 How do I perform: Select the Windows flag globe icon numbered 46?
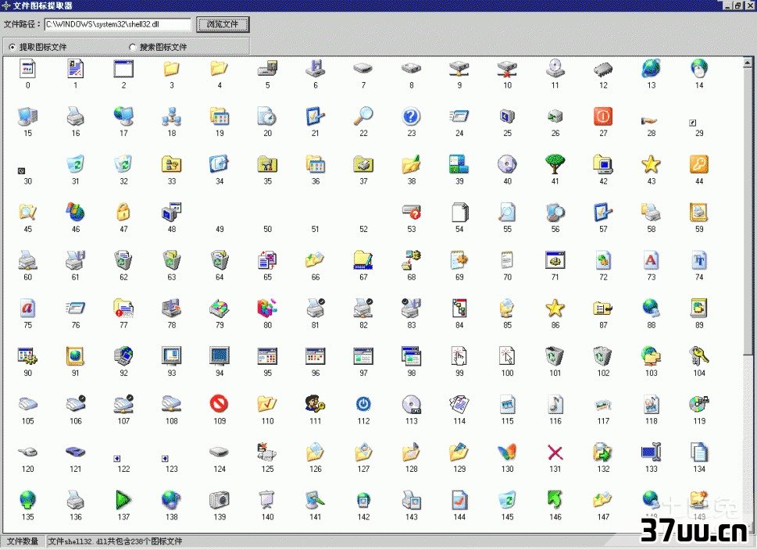click(x=75, y=212)
